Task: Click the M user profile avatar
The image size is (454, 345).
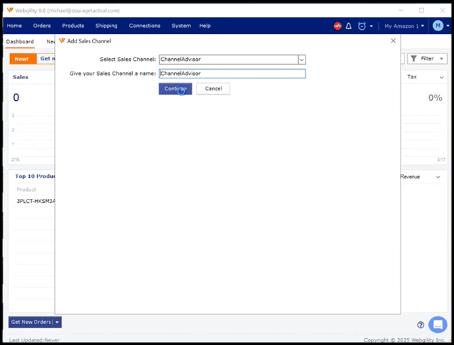Action: tap(438, 26)
